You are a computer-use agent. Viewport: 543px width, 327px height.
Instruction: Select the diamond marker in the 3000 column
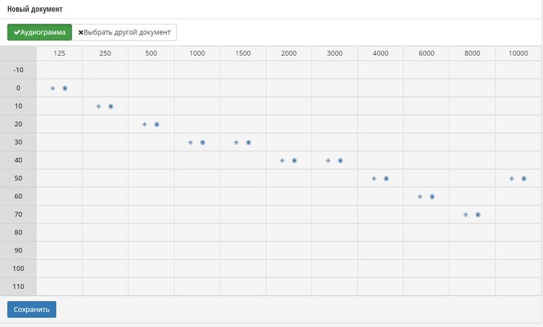tap(328, 160)
